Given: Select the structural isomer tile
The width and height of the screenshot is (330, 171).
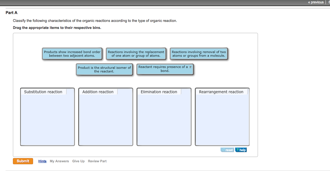Looking at the screenshot, I should tap(104, 69).
